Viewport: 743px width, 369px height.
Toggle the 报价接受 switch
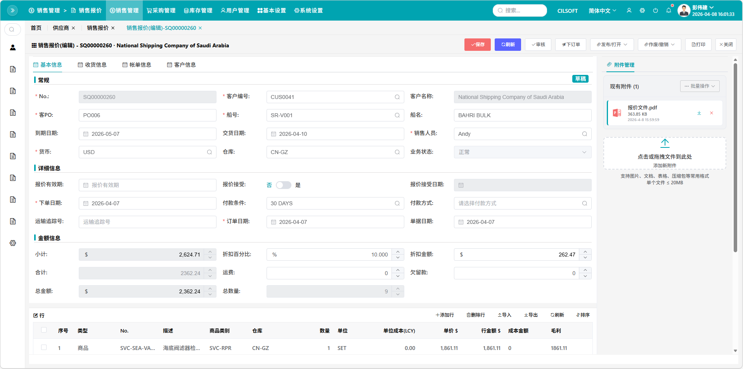(283, 185)
